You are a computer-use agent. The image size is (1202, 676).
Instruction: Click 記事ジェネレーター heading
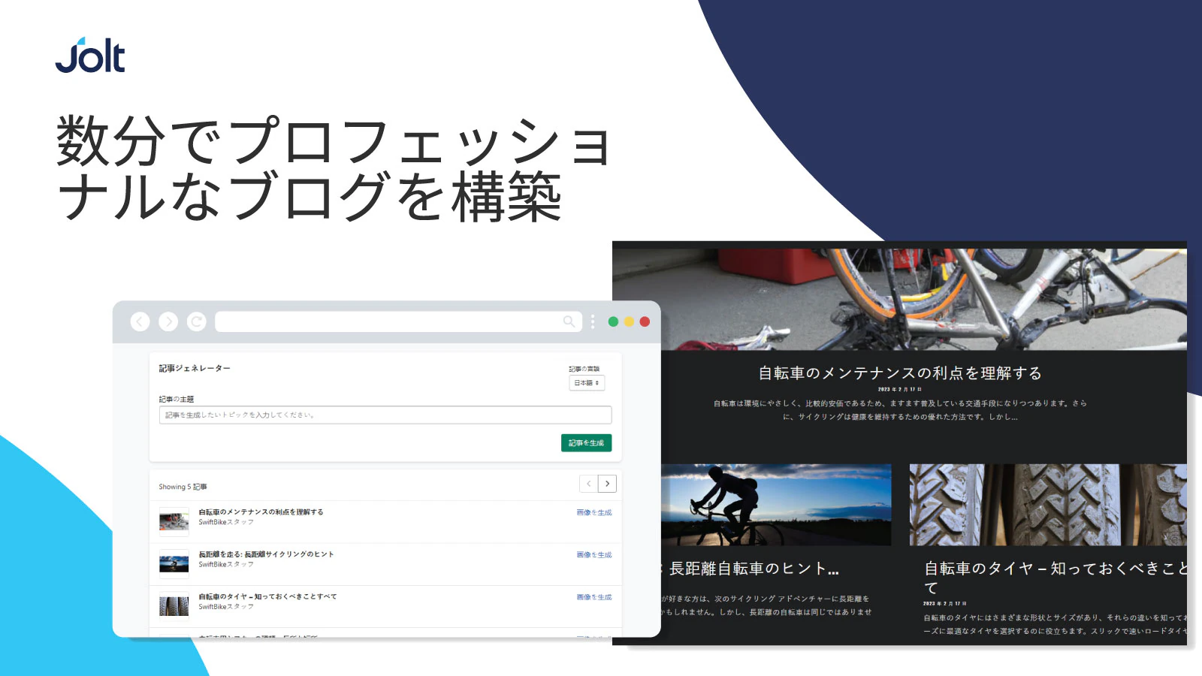(195, 369)
